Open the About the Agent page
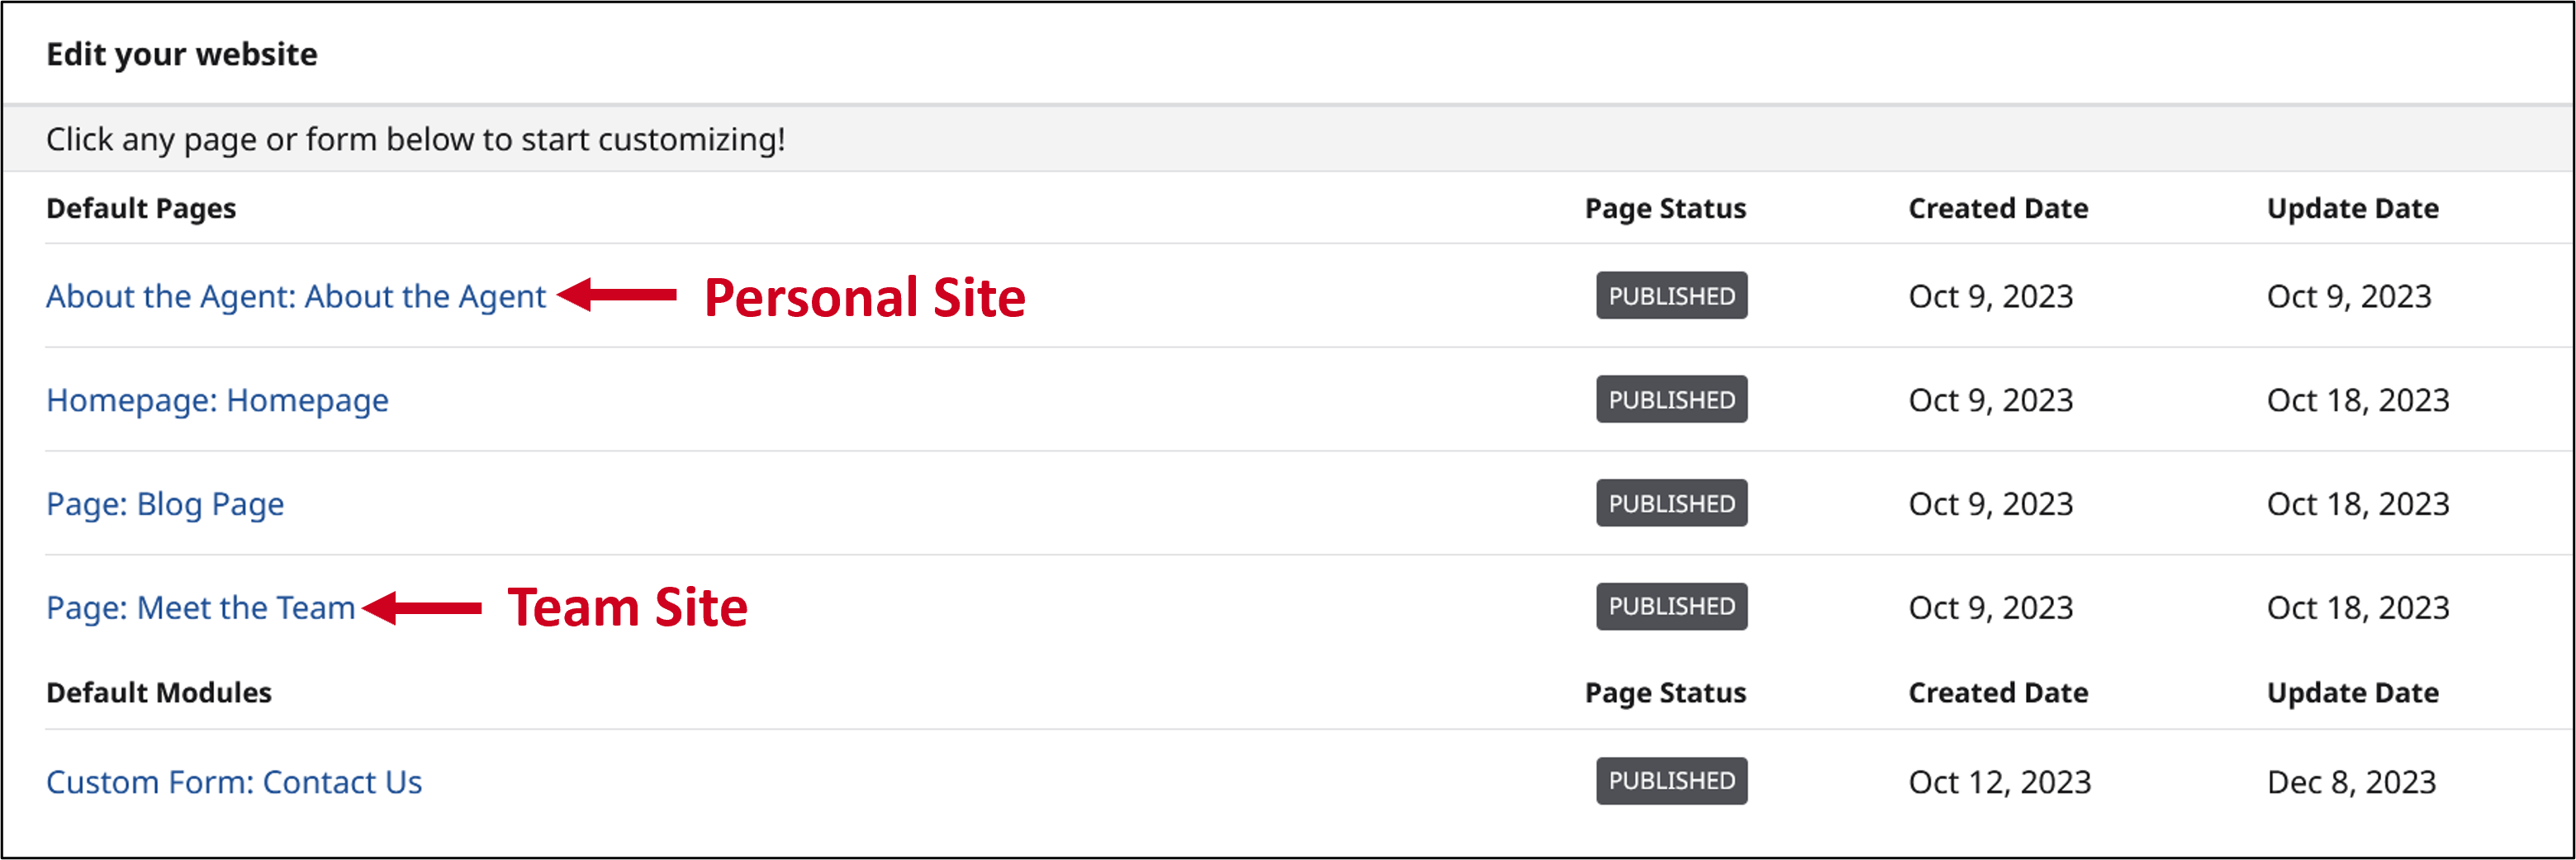2576x860 pixels. (295, 295)
